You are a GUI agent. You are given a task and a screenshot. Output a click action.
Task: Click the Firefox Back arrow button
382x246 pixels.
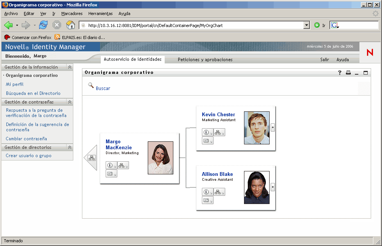(8, 25)
